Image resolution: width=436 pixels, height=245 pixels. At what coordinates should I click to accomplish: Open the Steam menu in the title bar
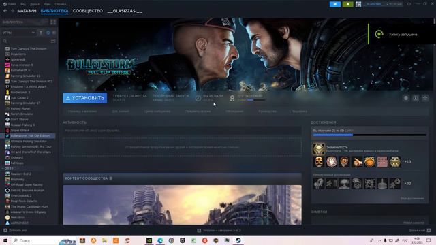coord(10,4)
